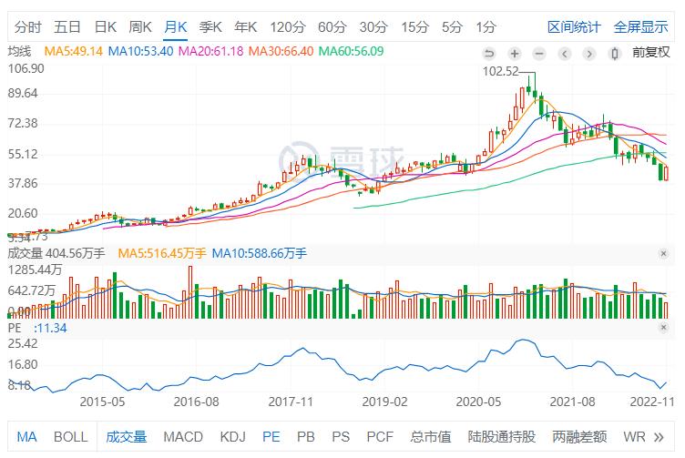
Task: Shift chart left with the left arrow
Action: [x=566, y=53]
